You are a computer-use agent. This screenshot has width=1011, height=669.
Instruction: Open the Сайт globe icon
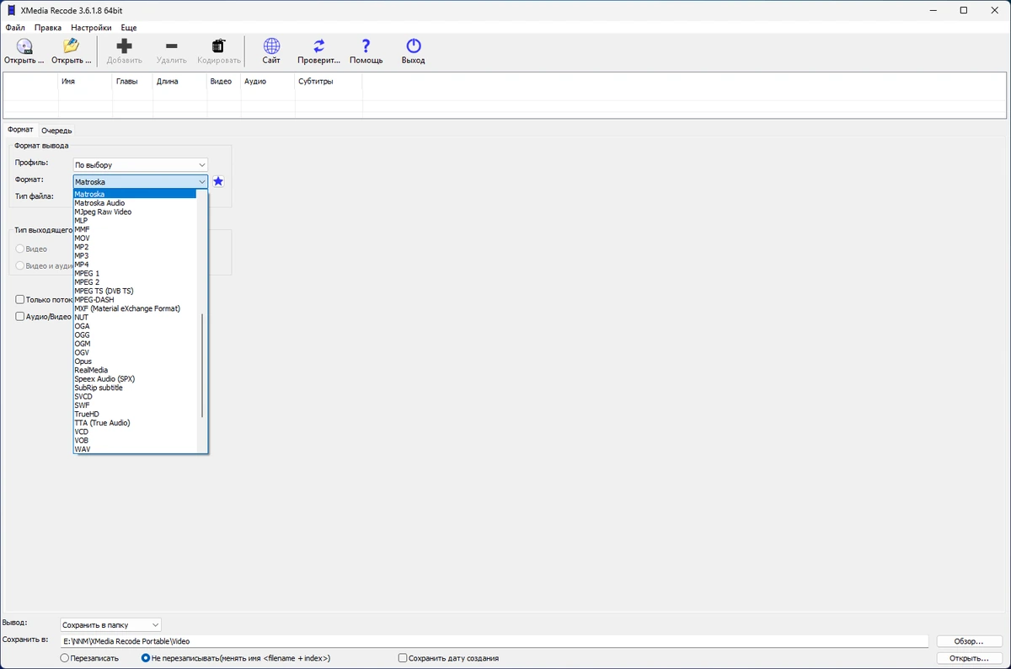point(271,46)
